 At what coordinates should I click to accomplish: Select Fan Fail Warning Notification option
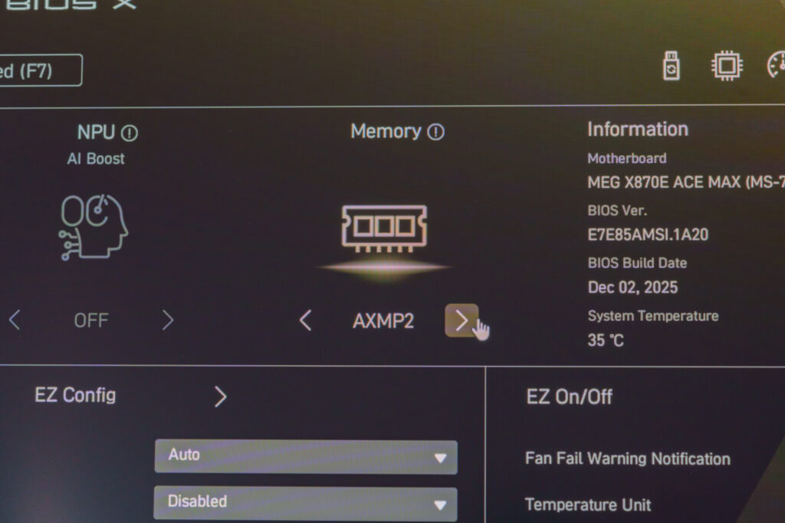(x=628, y=459)
